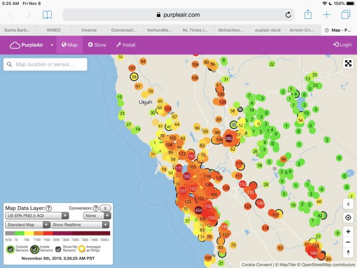Click the PurpleAir cloud logo
This screenshot has width=357, height=268.
15,45
